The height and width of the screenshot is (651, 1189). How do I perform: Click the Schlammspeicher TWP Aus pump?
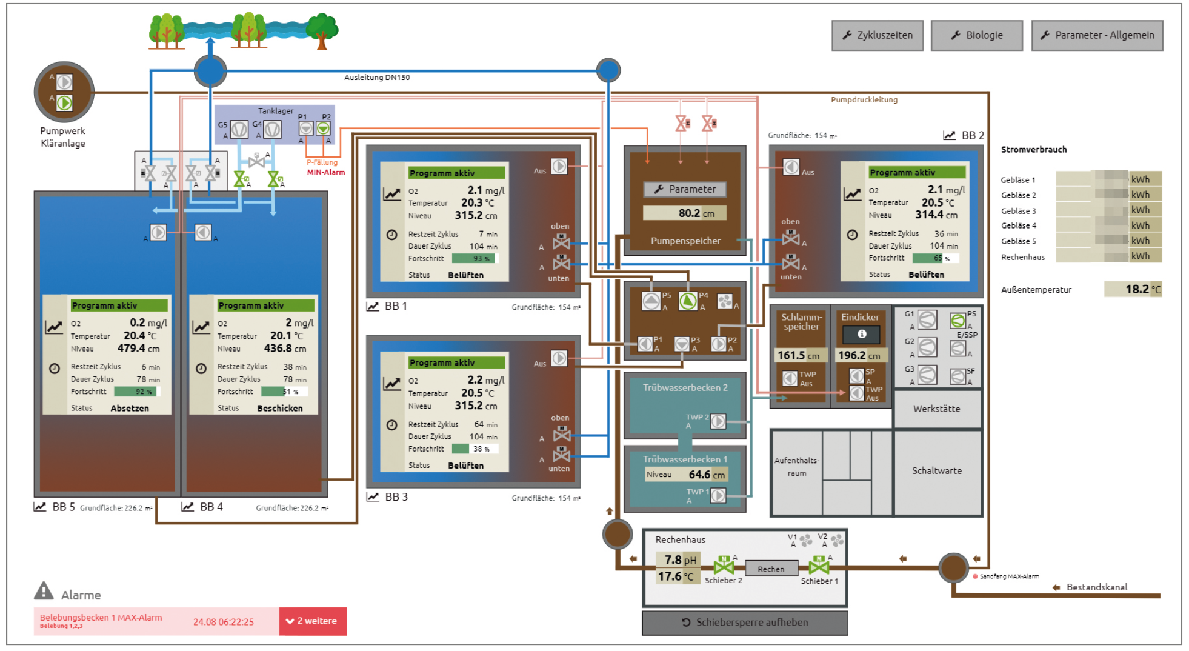[x=790, y=378]
